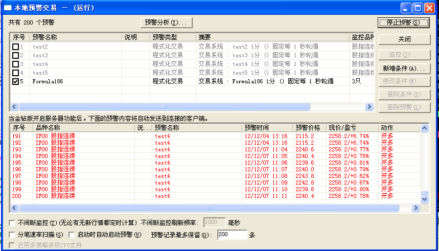Click the 关闭 button
Screen dimensions: 439x251
click(404, 39)
